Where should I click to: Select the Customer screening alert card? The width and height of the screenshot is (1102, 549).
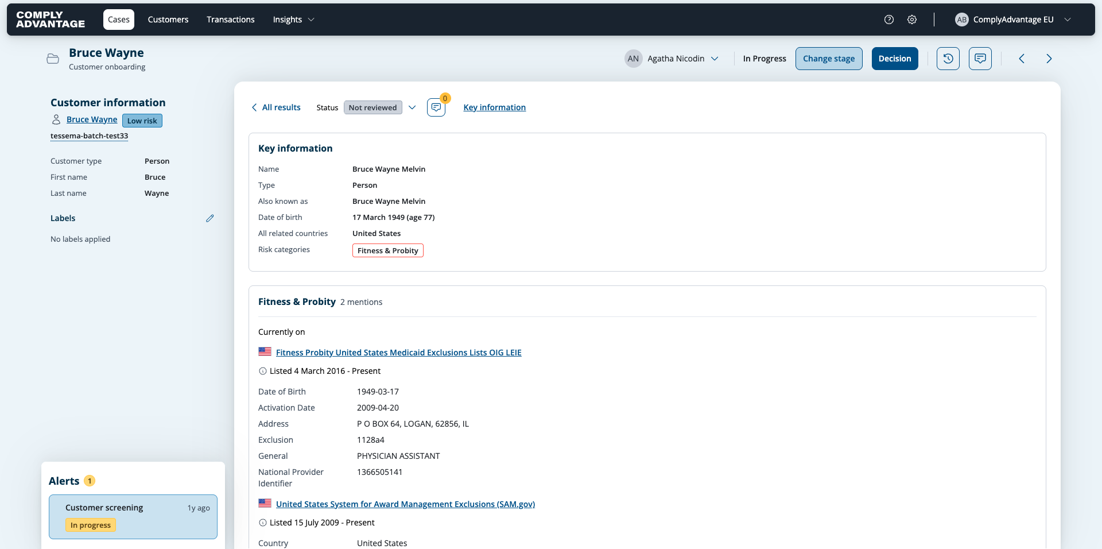(x=133, y=517)
